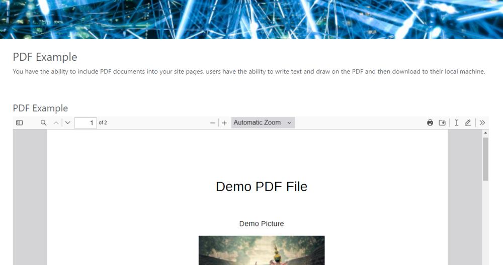Go to previous page arrow

[x=56, y=122]
